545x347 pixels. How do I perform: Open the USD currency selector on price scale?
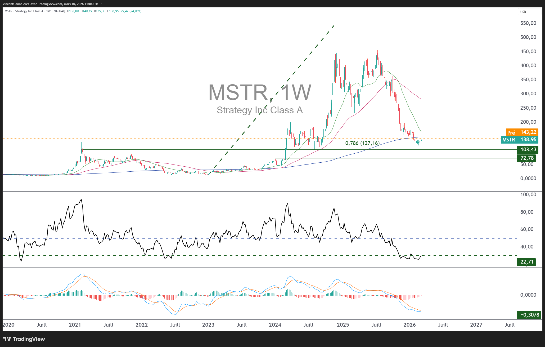point(524,12)
